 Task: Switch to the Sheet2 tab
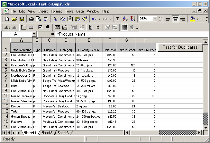47,133
